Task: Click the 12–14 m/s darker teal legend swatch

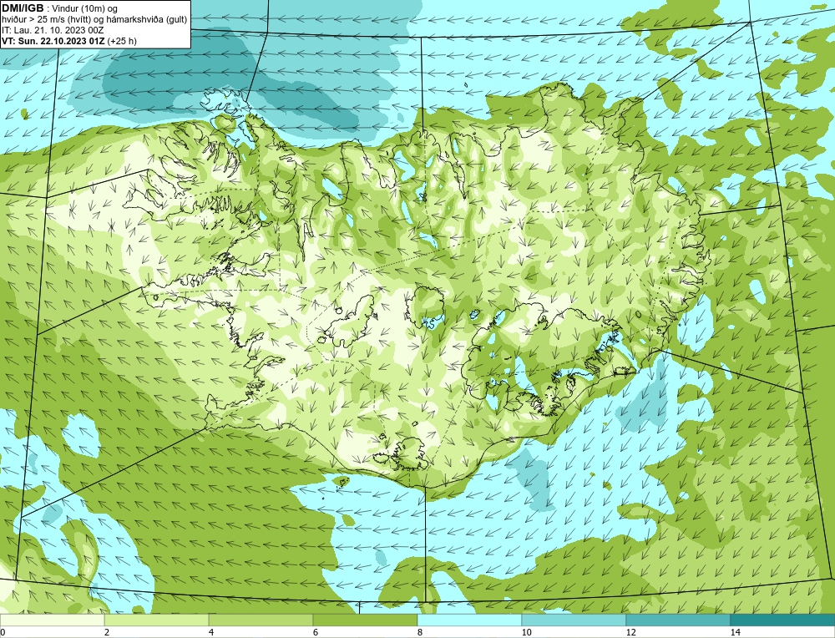Action: [678, 620]
